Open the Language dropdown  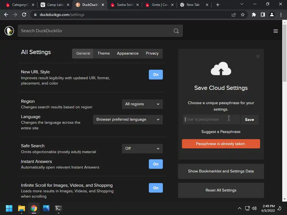point(128,120)
